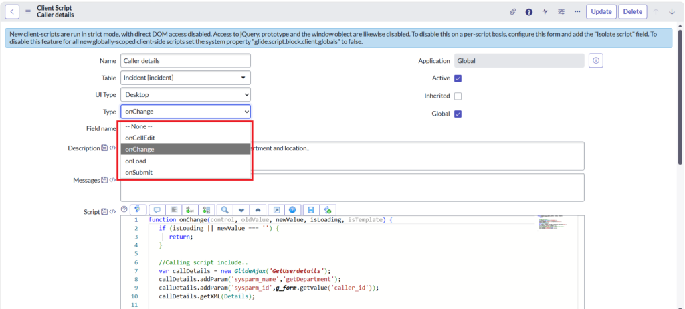
Task: Click the Name field containing Caller details
Action: tap(185, 60)
